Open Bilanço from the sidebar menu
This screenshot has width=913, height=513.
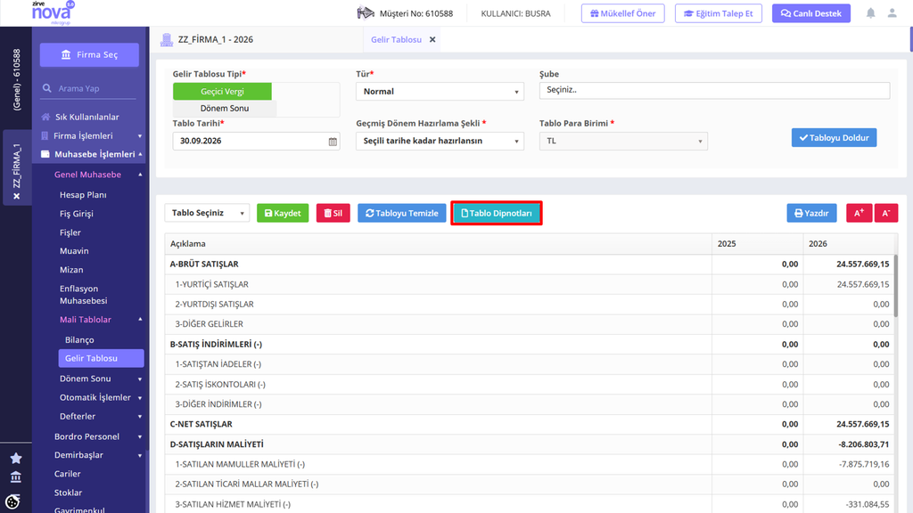click(x=79, y=339)
